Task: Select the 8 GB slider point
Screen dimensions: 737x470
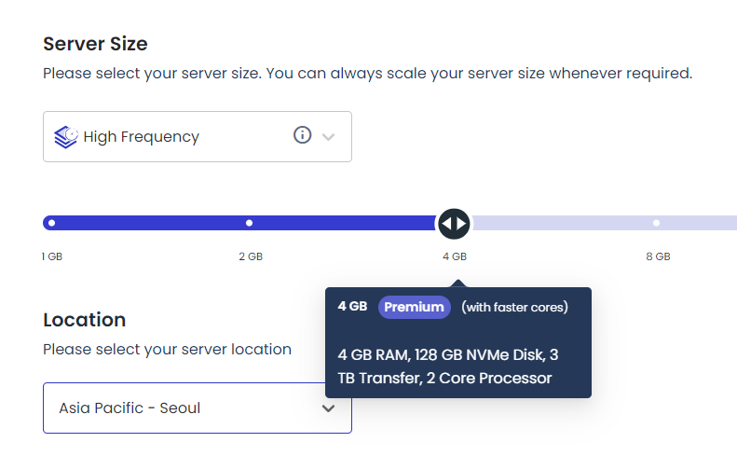Action: click(657, 223)
